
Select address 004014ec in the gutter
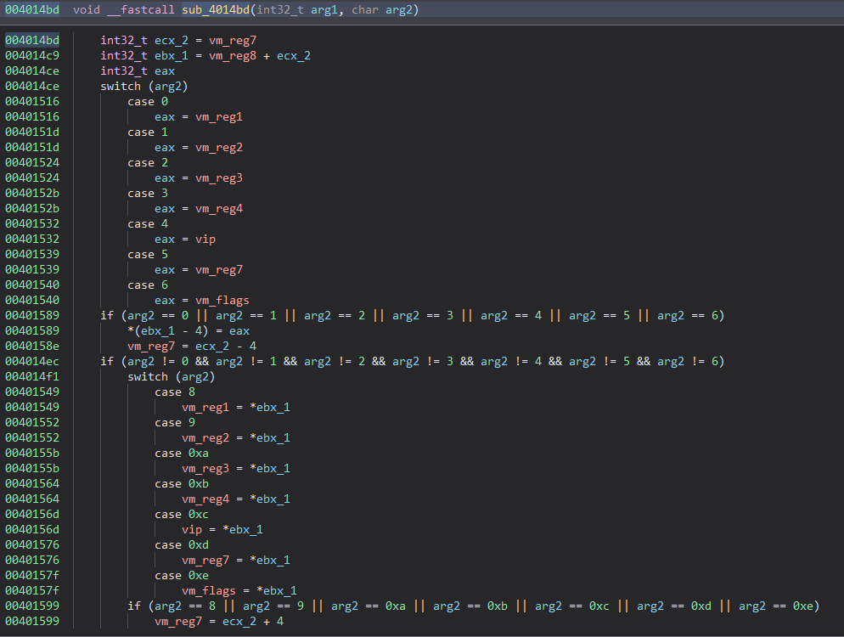point(32,362)
